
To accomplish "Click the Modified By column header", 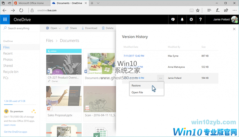I will tap(174, 47).
